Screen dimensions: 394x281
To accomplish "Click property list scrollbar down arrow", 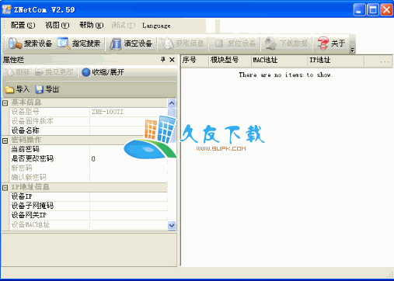I will coord(172,225).
